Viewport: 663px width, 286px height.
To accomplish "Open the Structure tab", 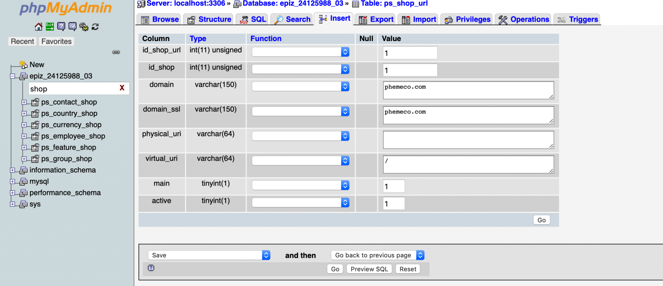I will (209, 19).
